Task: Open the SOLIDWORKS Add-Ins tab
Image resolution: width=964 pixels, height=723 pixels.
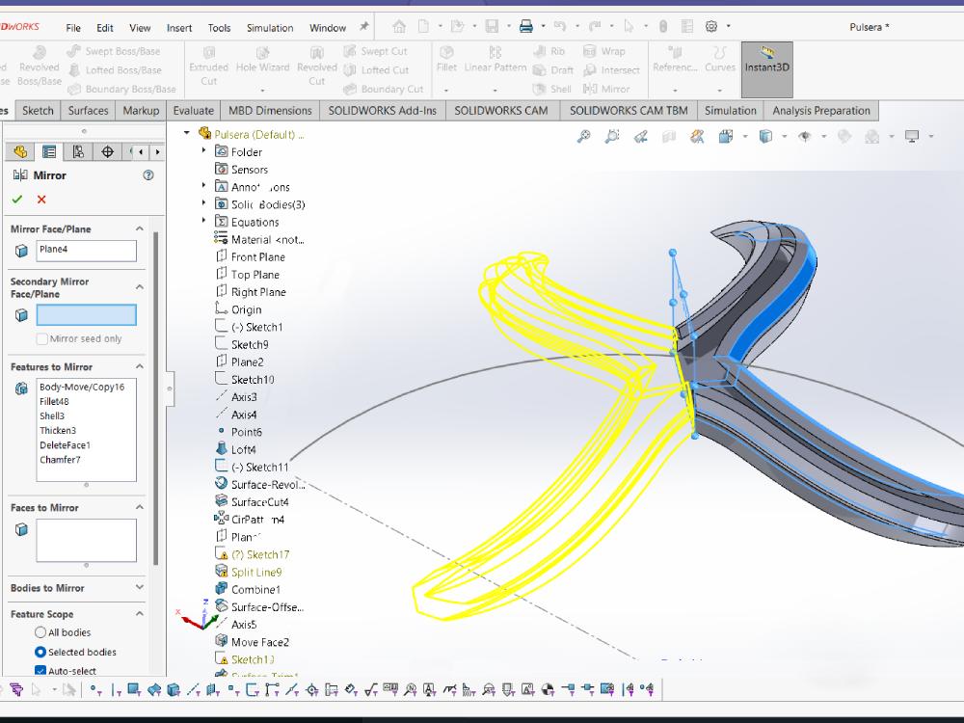Action: coord(383,111)
